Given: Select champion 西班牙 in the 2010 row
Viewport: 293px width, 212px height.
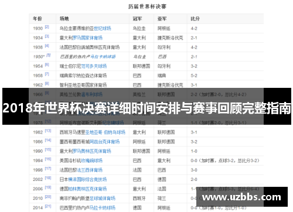Looking at the screenshot, I should [139, 199].
